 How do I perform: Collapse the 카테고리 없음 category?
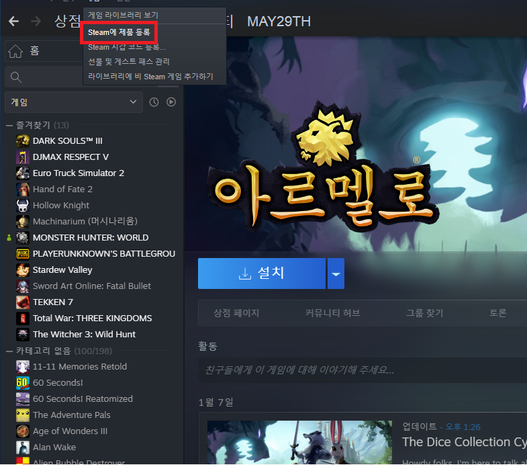point(9,351)
